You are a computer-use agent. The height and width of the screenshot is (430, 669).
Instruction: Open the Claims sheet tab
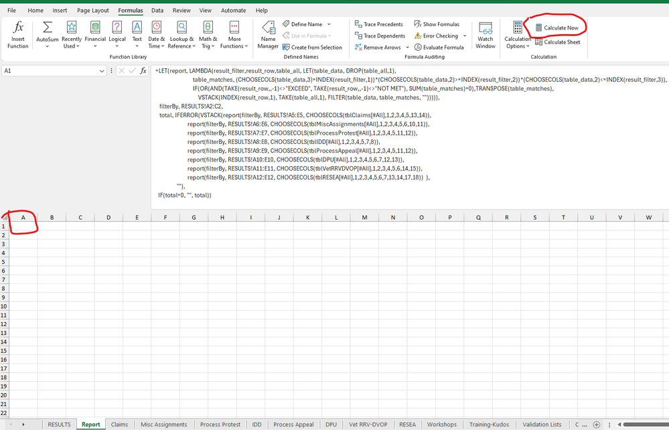tap(119, 425)
